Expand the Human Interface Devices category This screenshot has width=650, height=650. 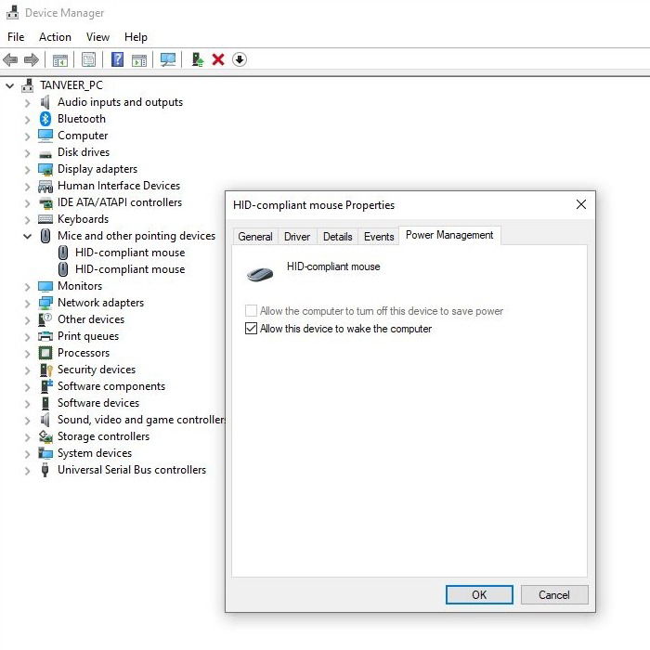[27, 187]
